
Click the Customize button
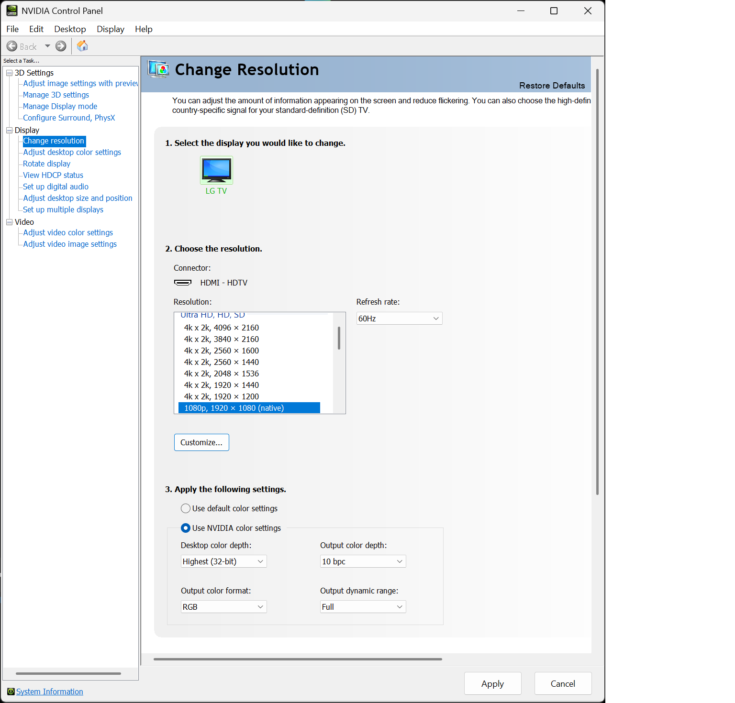201,442
